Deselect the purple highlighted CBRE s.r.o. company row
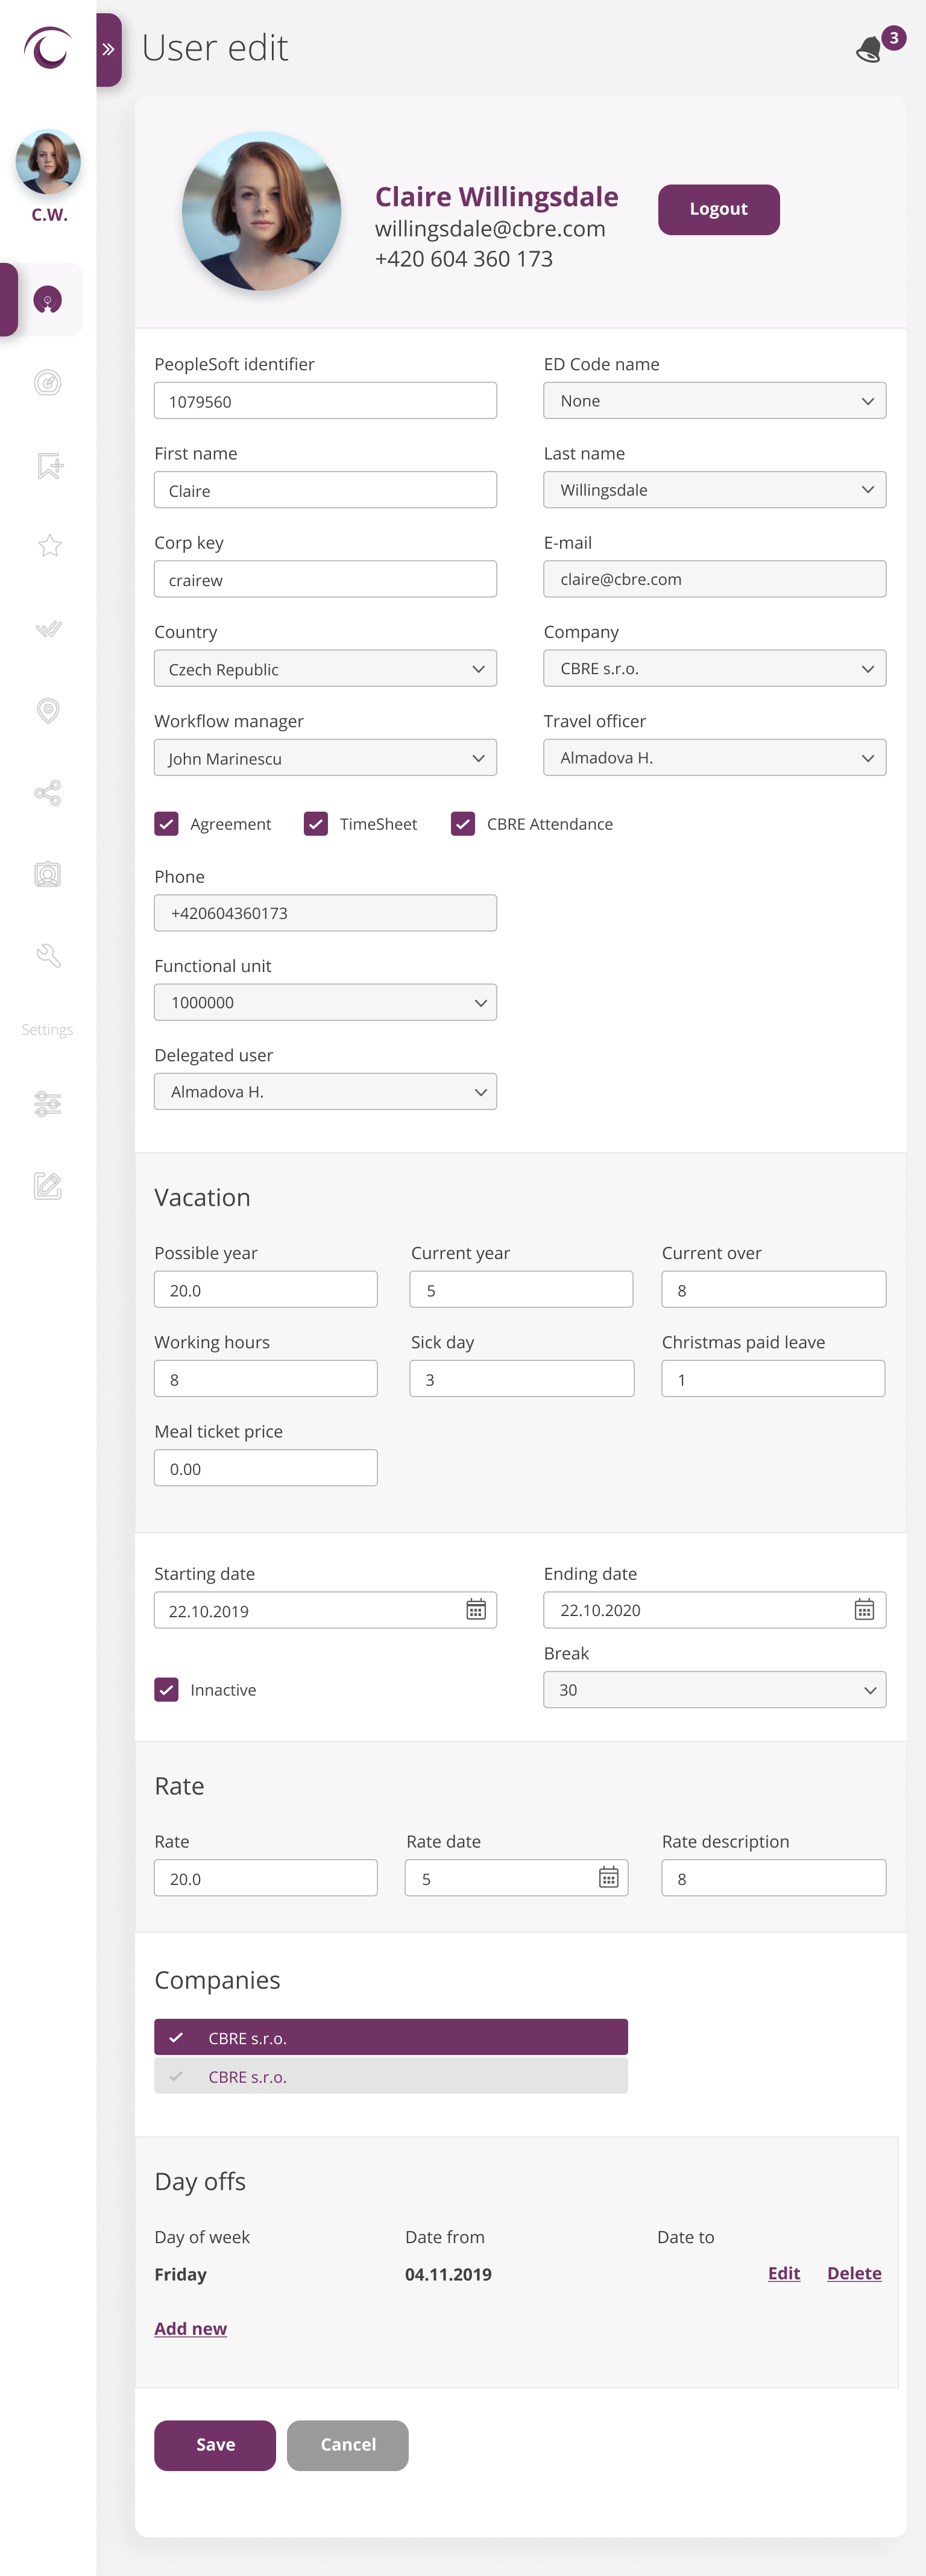Viewport: 926px width, 2576px height. 391,2038
